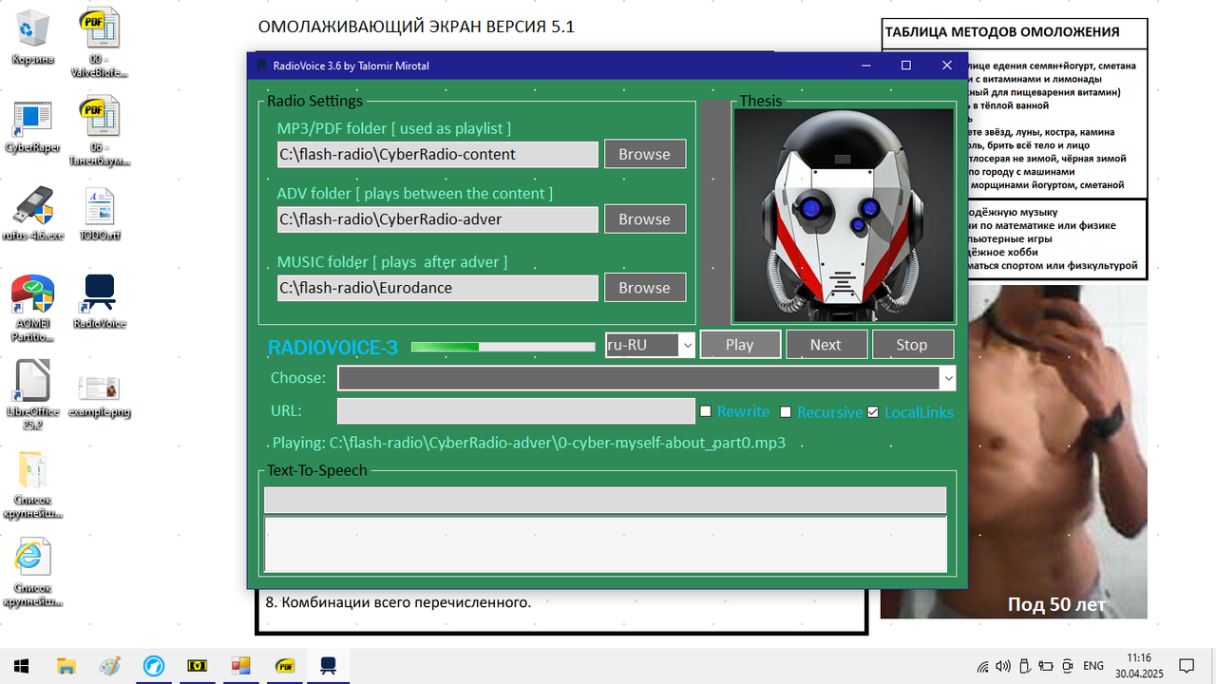Click the 'MP3/PDF folder [ used as playlist ]' label

(x=394, y=128)
